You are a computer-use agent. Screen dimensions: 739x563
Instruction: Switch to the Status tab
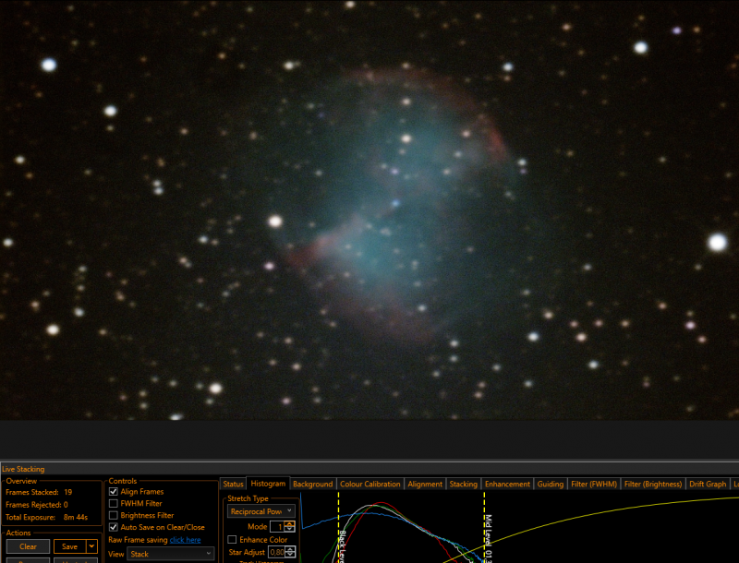pos(234,484)
